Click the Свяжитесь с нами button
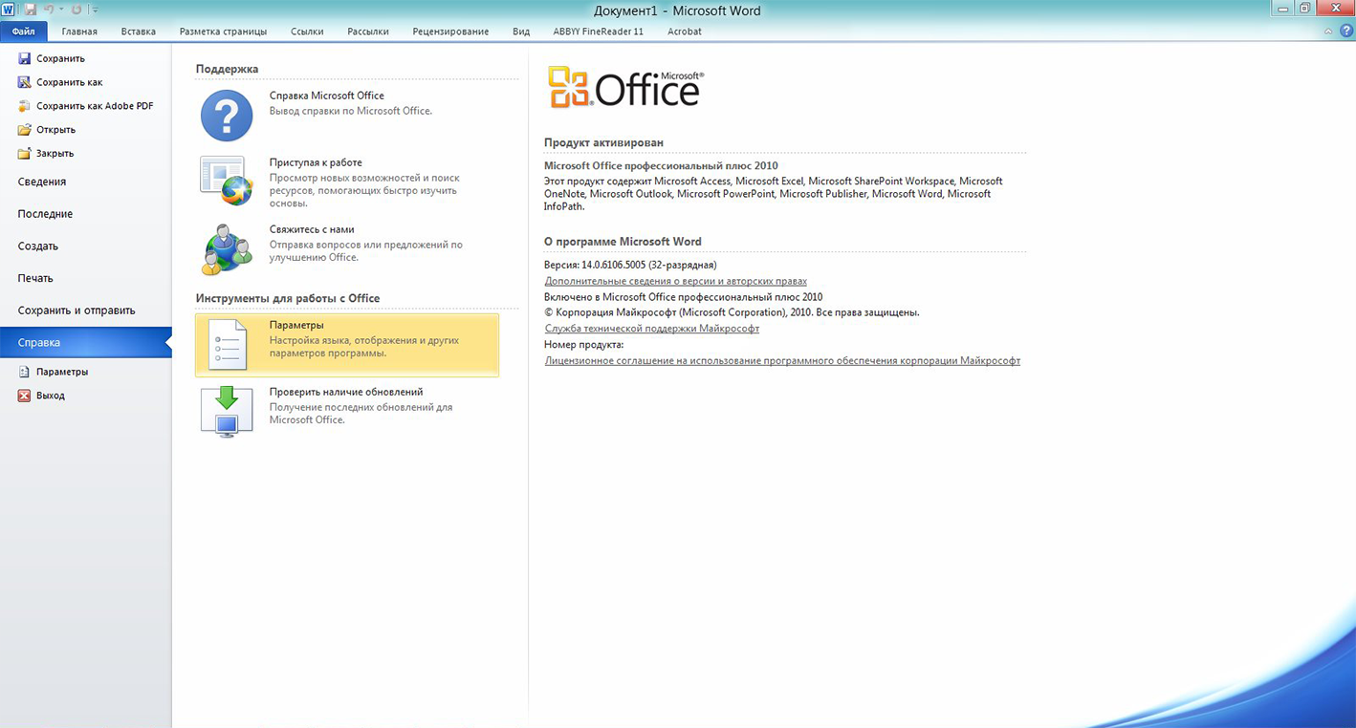 click(347, 249)
